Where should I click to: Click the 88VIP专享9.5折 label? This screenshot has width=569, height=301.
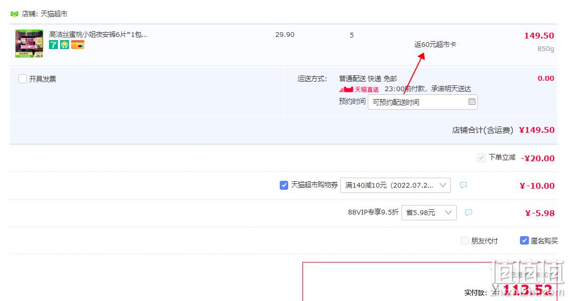click(373, 212)
